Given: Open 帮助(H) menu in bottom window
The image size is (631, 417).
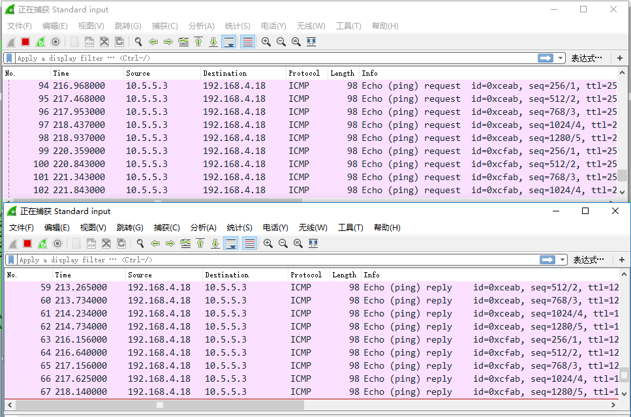Looking at the screenshot, I should click(387, 228).
